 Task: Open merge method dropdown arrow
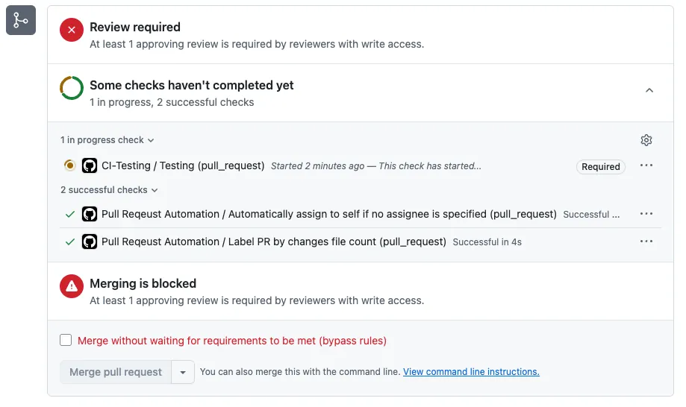coord(183,372)
